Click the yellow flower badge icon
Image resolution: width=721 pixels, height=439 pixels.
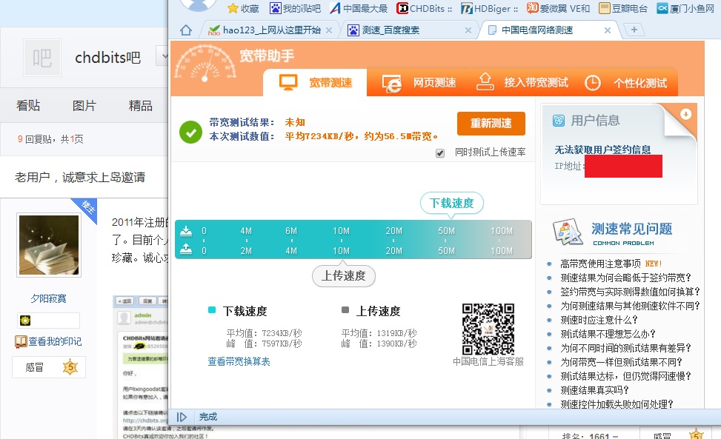[25, 320]
